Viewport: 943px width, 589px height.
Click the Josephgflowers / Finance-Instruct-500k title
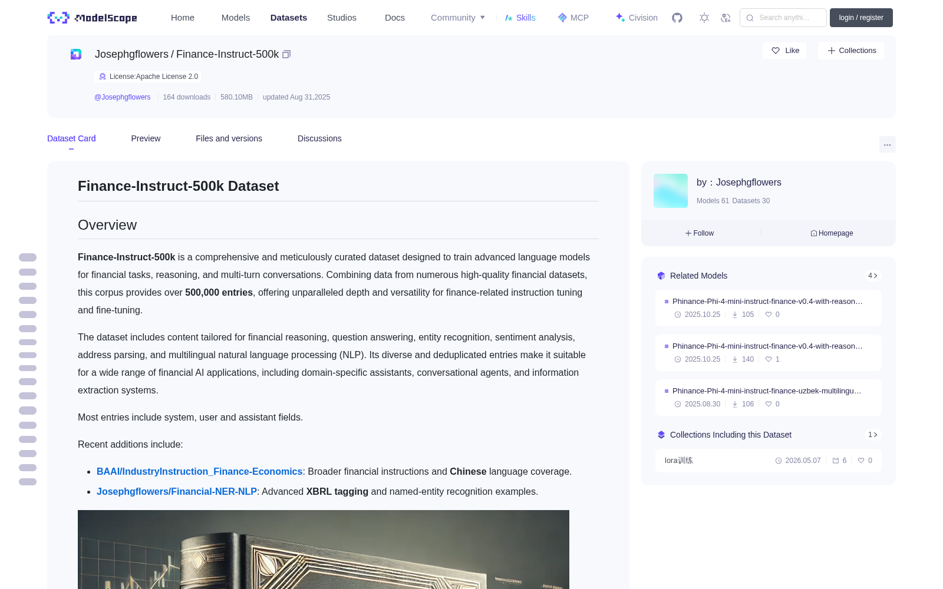(187, 54)
